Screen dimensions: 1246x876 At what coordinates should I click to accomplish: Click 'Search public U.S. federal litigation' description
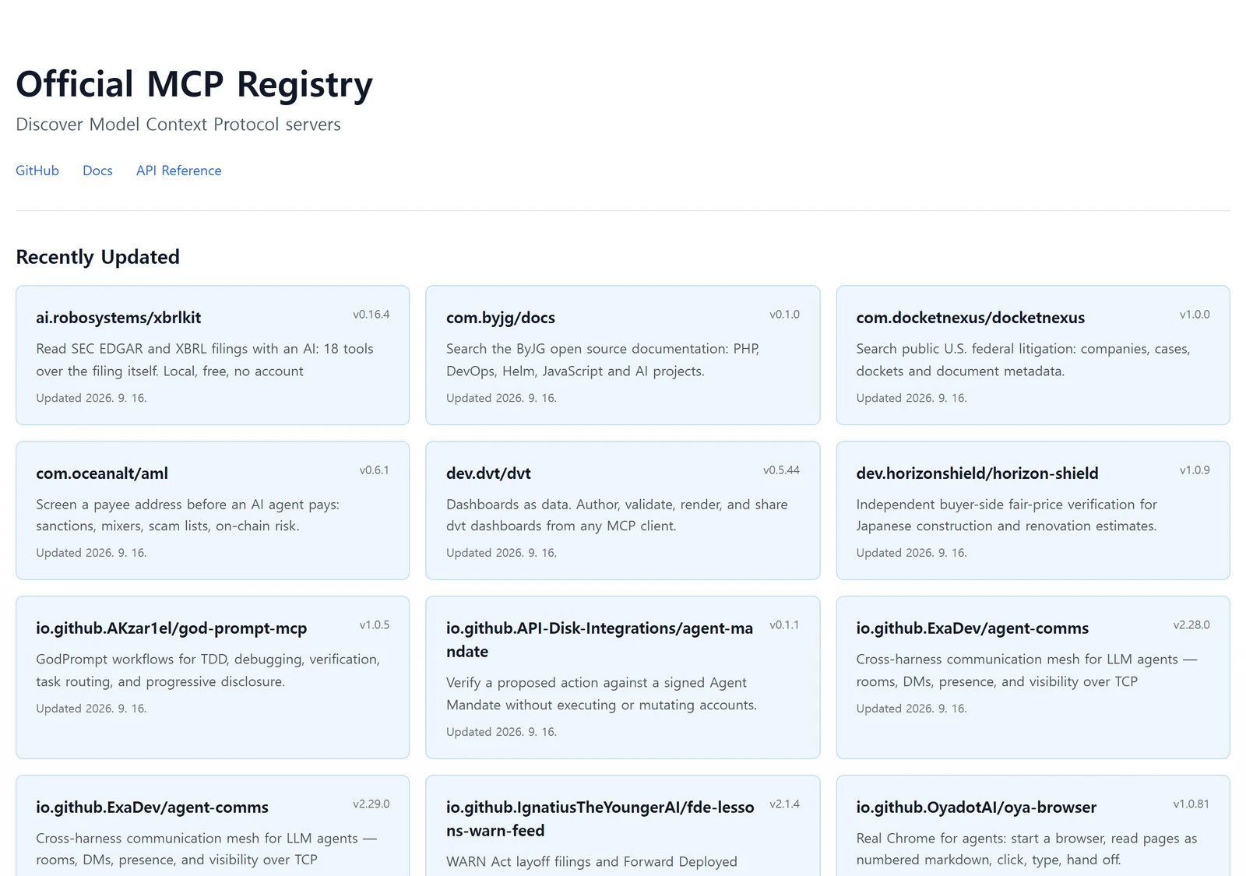click(1023, 360)
